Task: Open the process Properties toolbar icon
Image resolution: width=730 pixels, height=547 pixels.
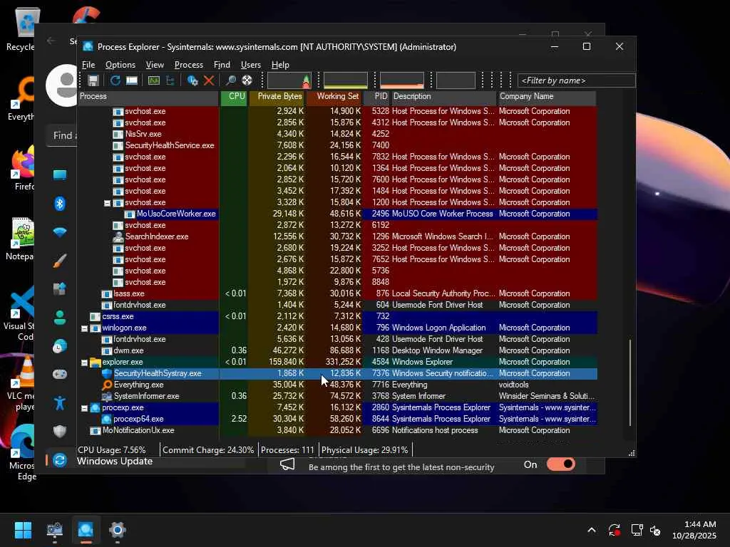Action: point(192,80)
